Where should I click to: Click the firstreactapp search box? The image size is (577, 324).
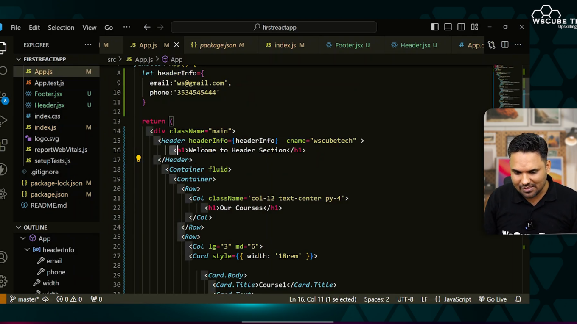click(x=274, y=27)
